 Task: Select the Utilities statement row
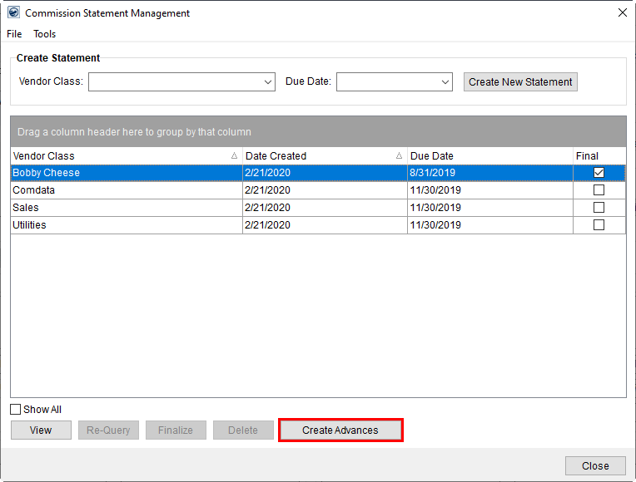[x=125, y=225]
